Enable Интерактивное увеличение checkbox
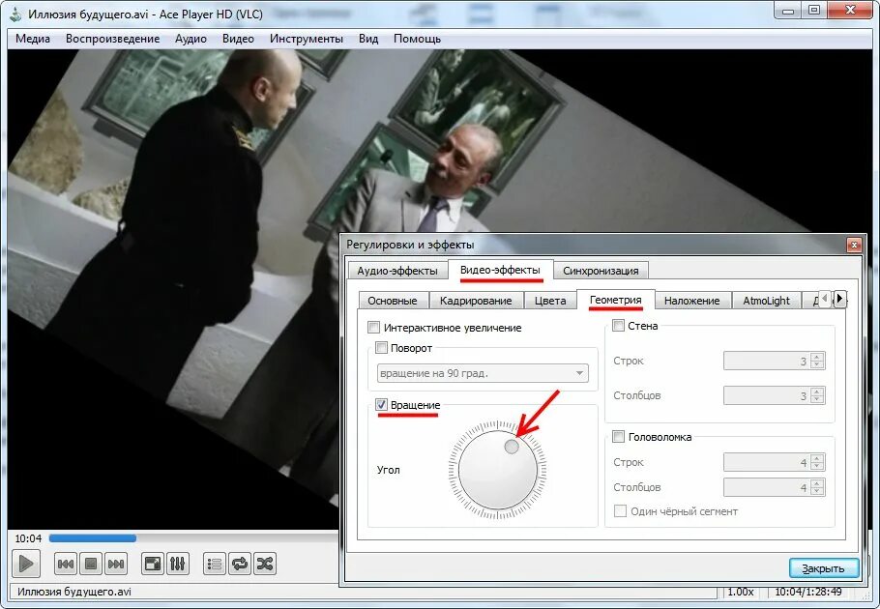The image size is (880, 609). point(373,327)
